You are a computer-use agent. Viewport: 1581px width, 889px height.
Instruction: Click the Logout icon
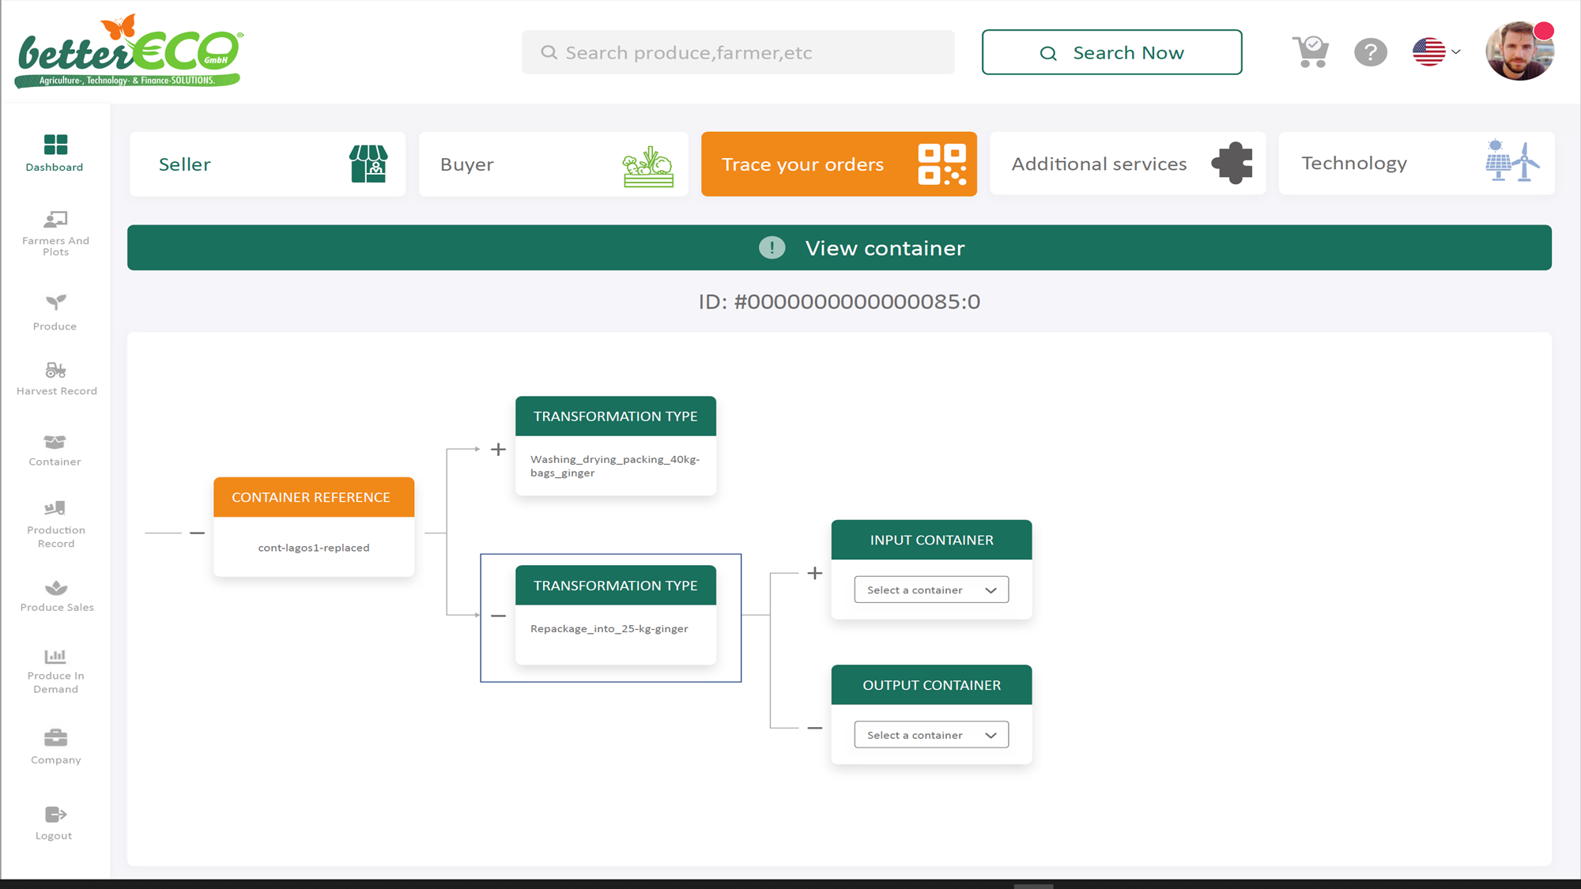tap(55, 814)
